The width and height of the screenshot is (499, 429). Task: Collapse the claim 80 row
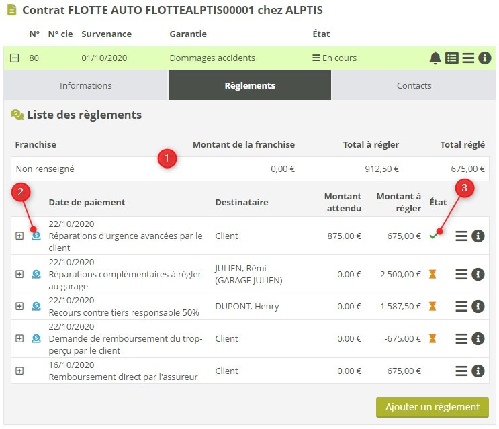(x=15, y=58)
